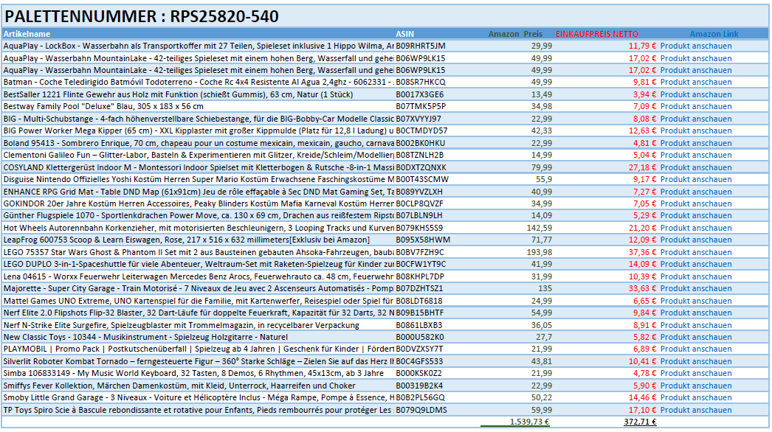Select the PALETTENNUMMER title cell
Image resolution: width=772 pixels, height=432 pixels.
[x=142, y=15]
